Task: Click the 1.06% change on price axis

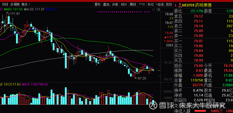Action: pos(168,41)
